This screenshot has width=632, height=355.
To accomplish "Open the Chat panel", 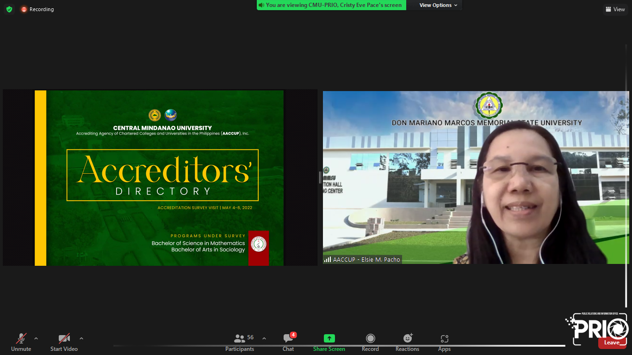I will (x=288, y=343).
